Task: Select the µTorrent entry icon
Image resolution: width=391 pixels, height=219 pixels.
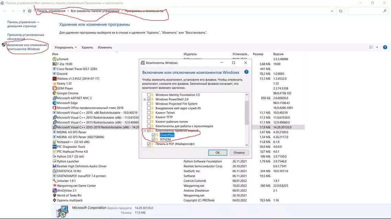Action: point(54,59)
